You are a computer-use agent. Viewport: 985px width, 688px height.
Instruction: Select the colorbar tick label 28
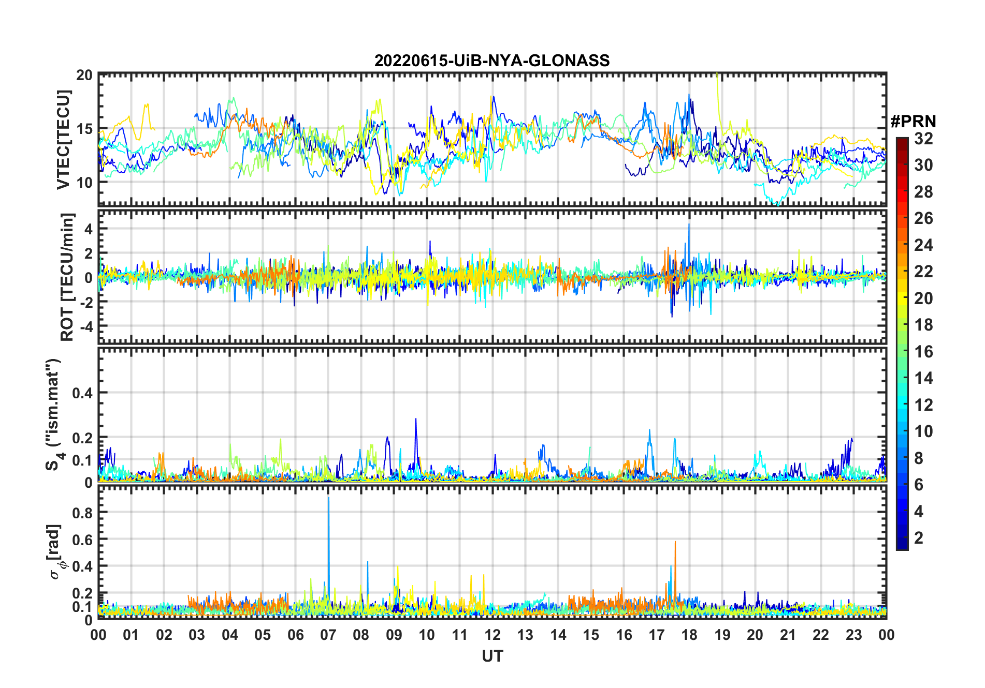[923, 192]
